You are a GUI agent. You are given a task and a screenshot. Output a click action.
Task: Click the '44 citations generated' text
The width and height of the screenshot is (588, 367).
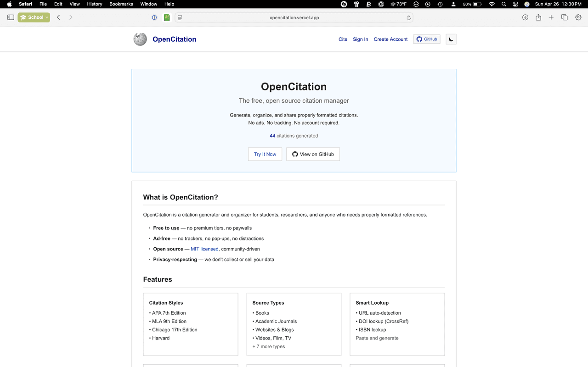click(x=294, y=136)
